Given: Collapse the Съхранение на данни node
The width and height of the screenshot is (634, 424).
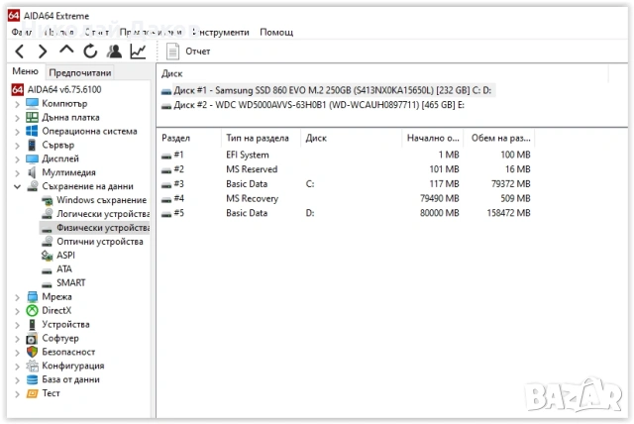Looking at the screenshot, I should [17, 186].
